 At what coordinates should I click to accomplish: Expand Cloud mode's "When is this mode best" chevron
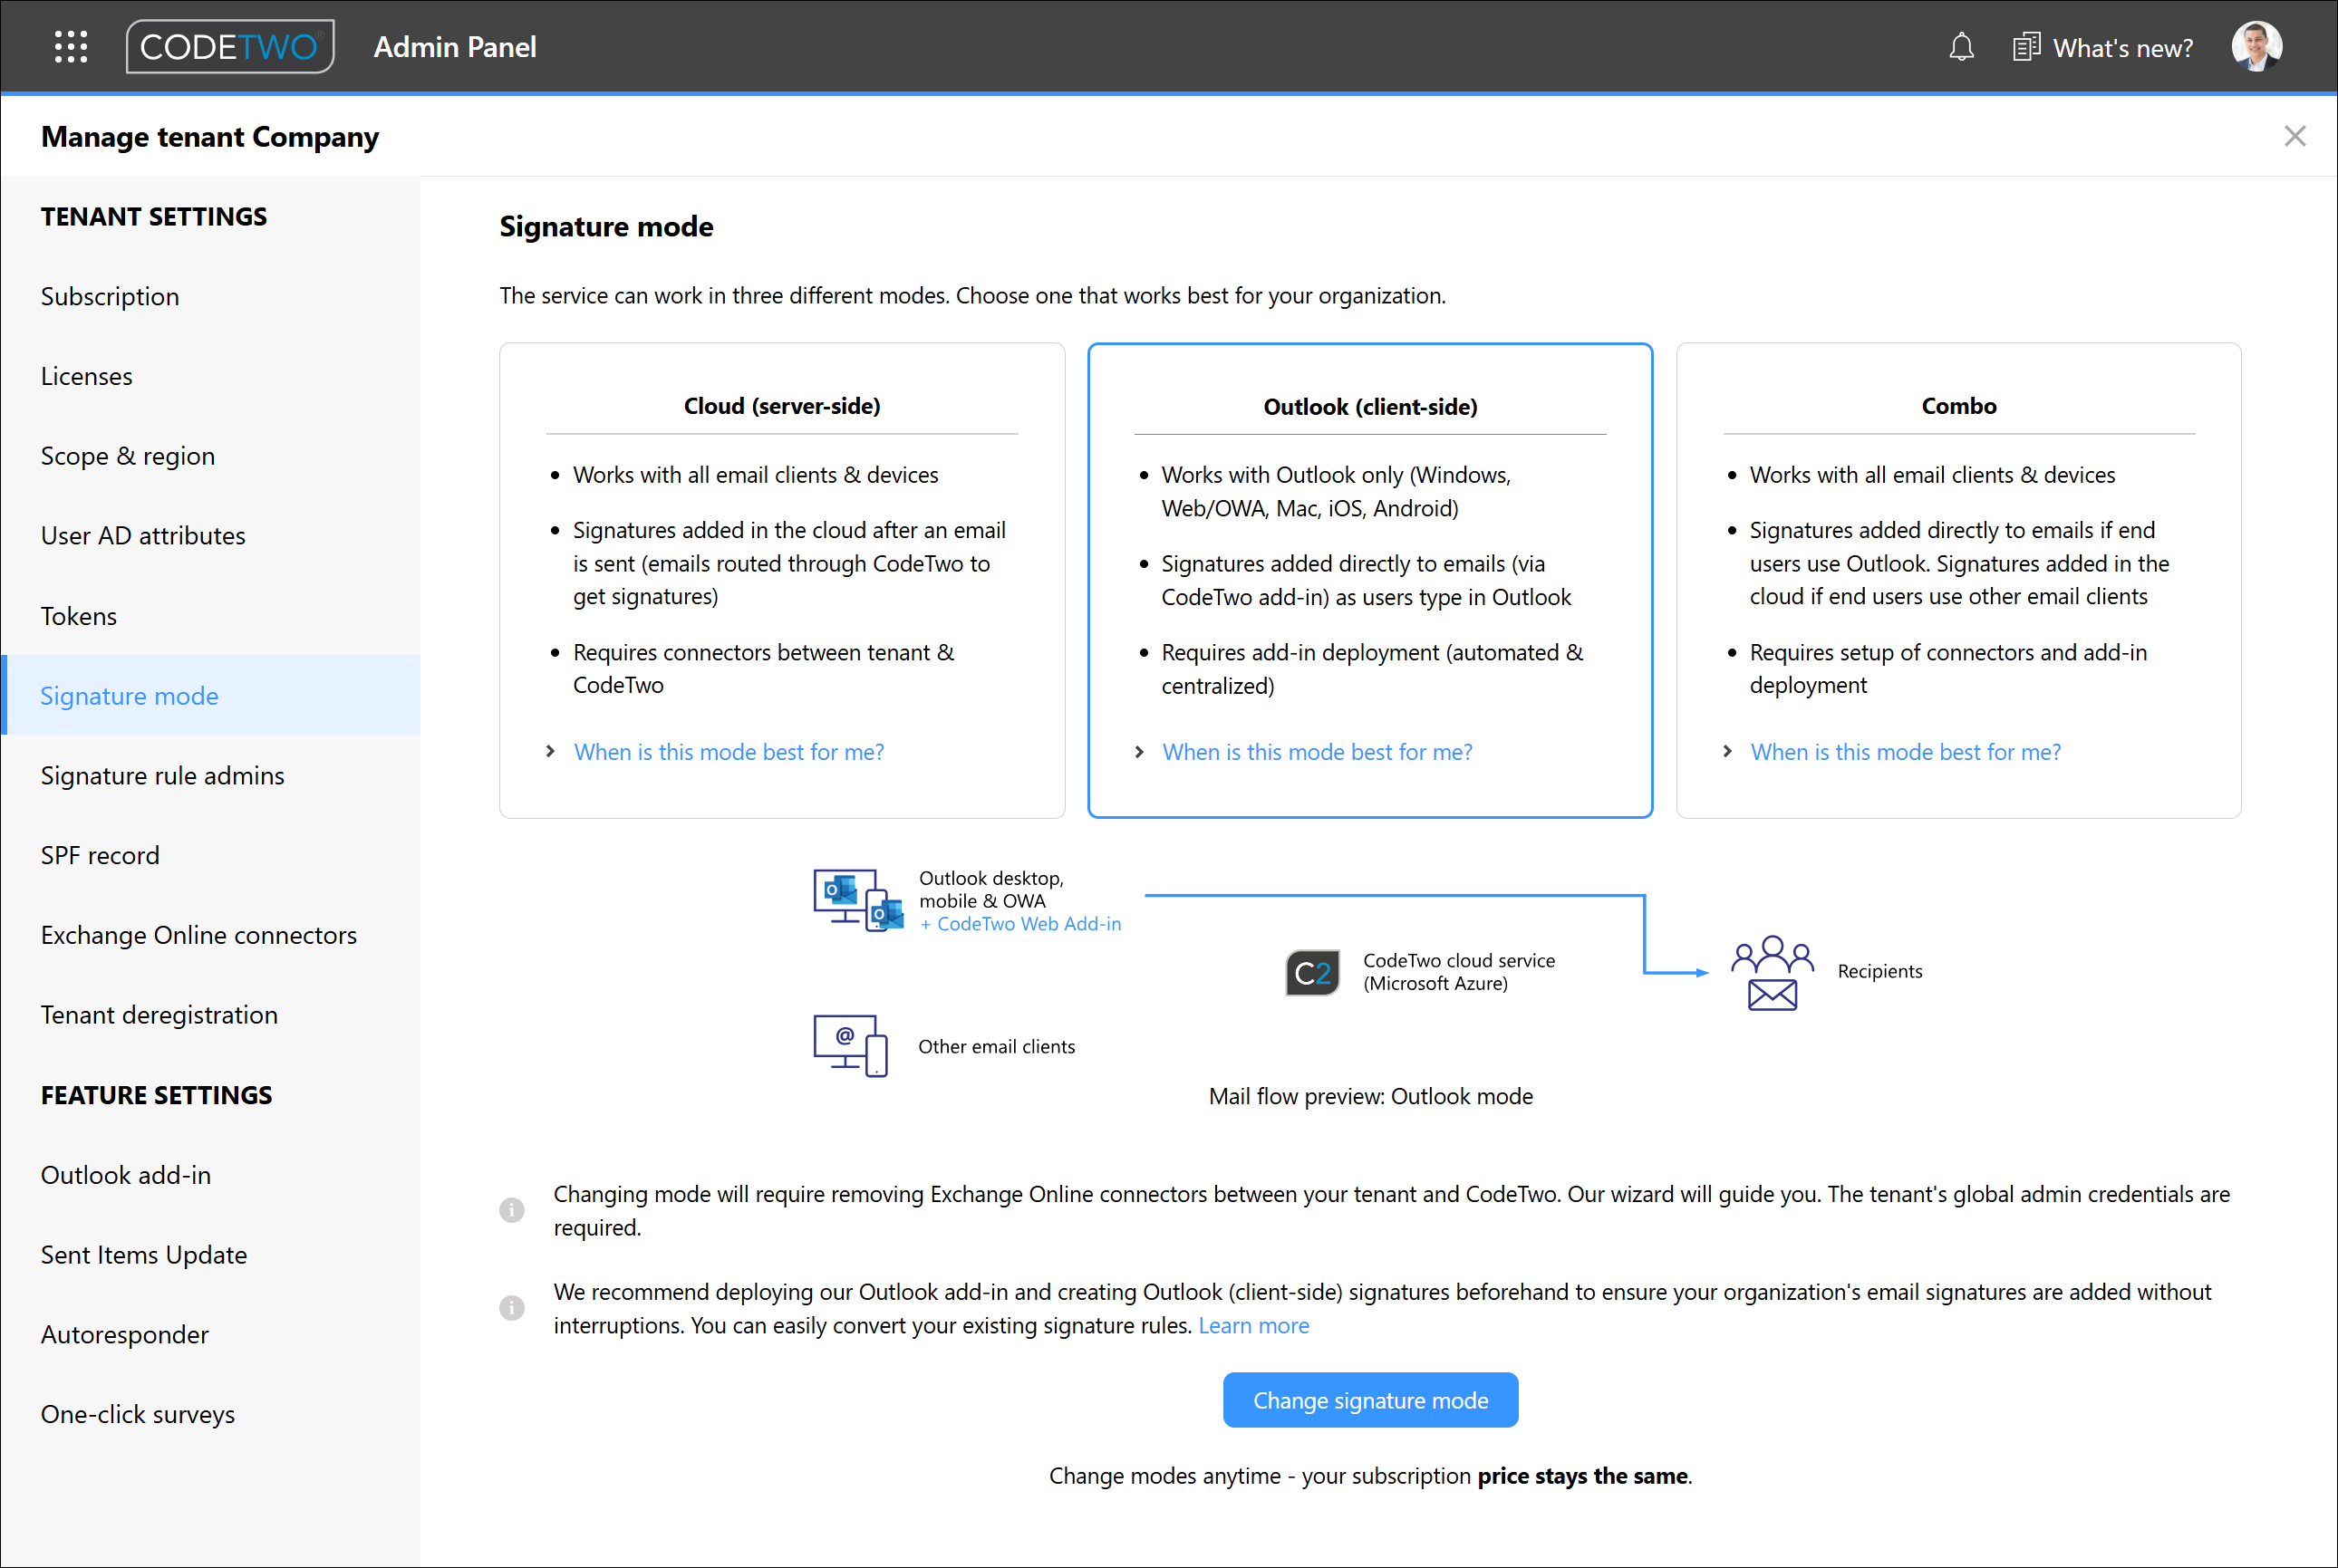(x=550, y=751)
